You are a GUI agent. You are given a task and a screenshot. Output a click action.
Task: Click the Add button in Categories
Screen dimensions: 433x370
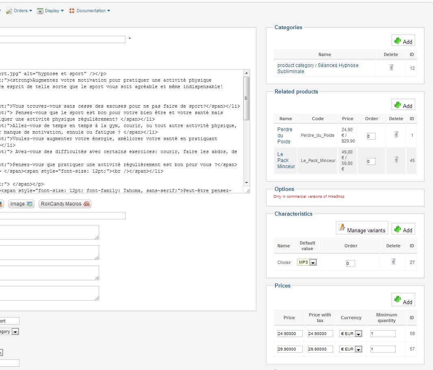point(403,41)
